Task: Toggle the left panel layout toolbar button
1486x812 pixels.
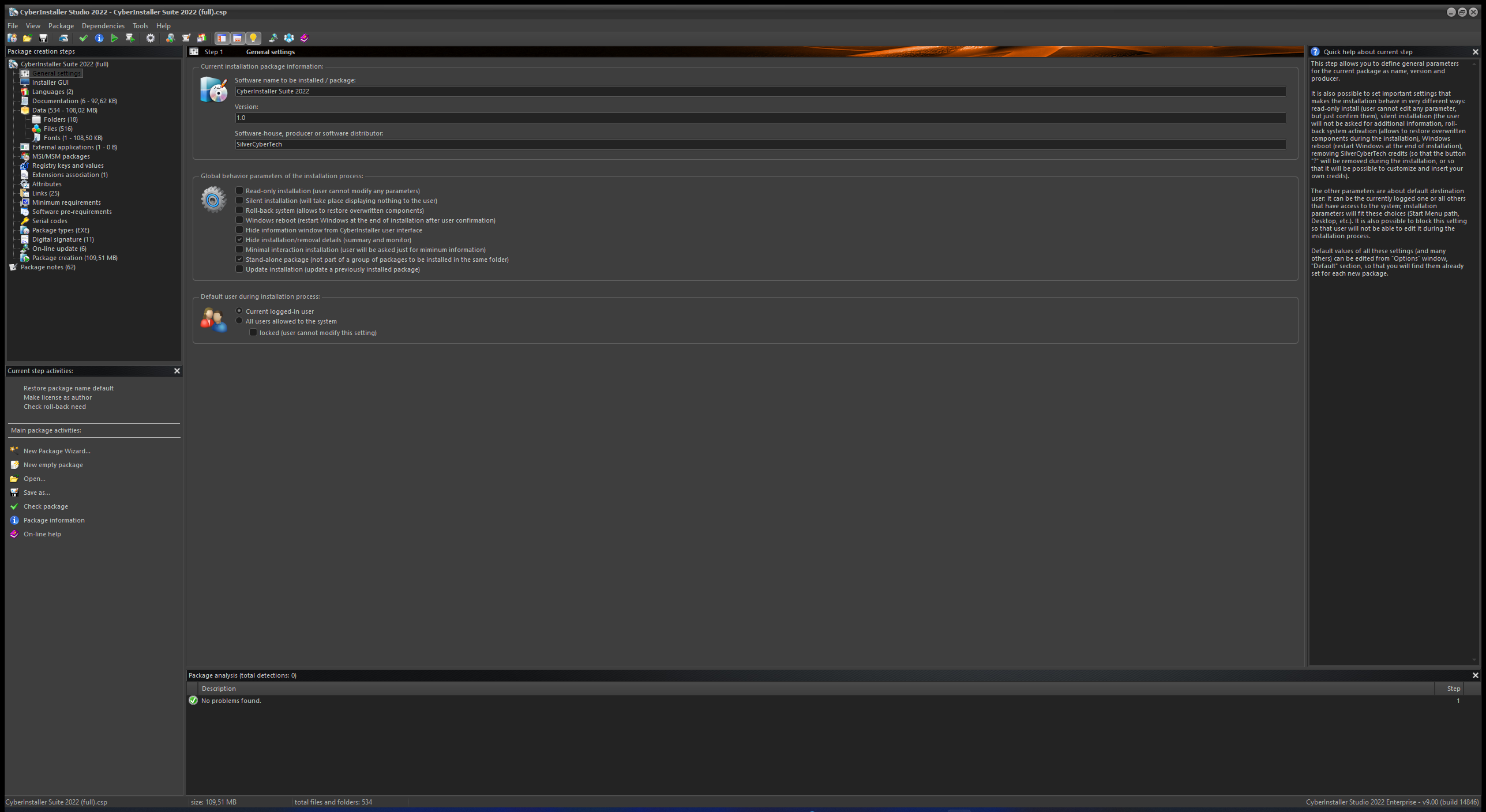Action: click(x=222, y=38)
